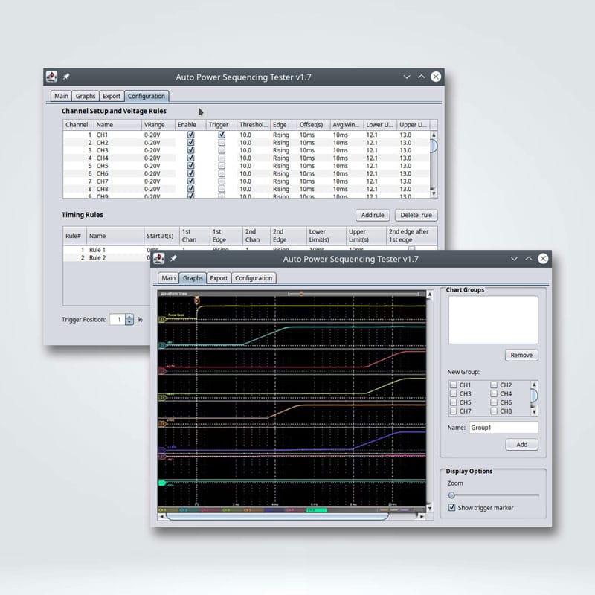Click the cyan channel marker on waveform's left edge

coord(161,345)
